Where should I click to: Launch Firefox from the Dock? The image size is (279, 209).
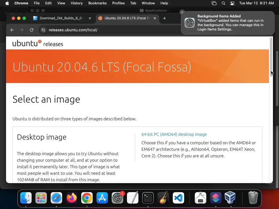click(72, 198)
